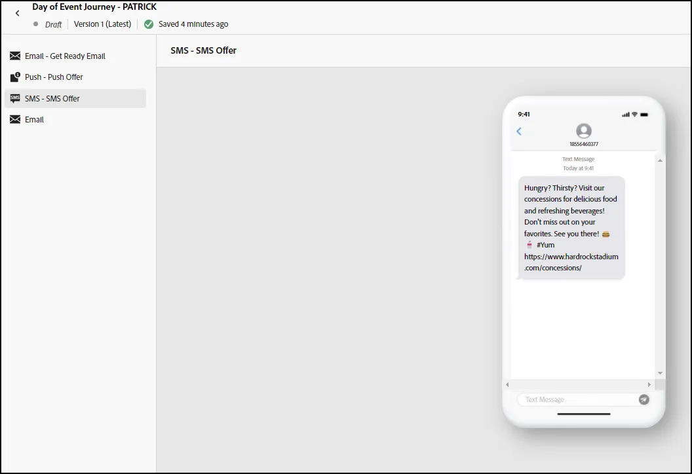Click the phone number 18556460377

584,144
